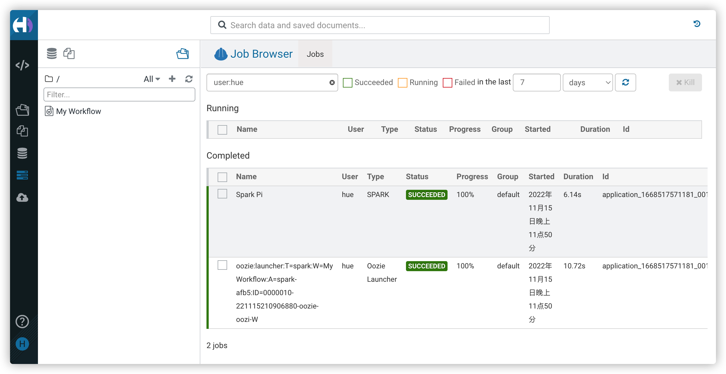The width and height of the screenshot is (726, 374).
Task: Check the oozie:launcher job row
Action: coord(222,265)
